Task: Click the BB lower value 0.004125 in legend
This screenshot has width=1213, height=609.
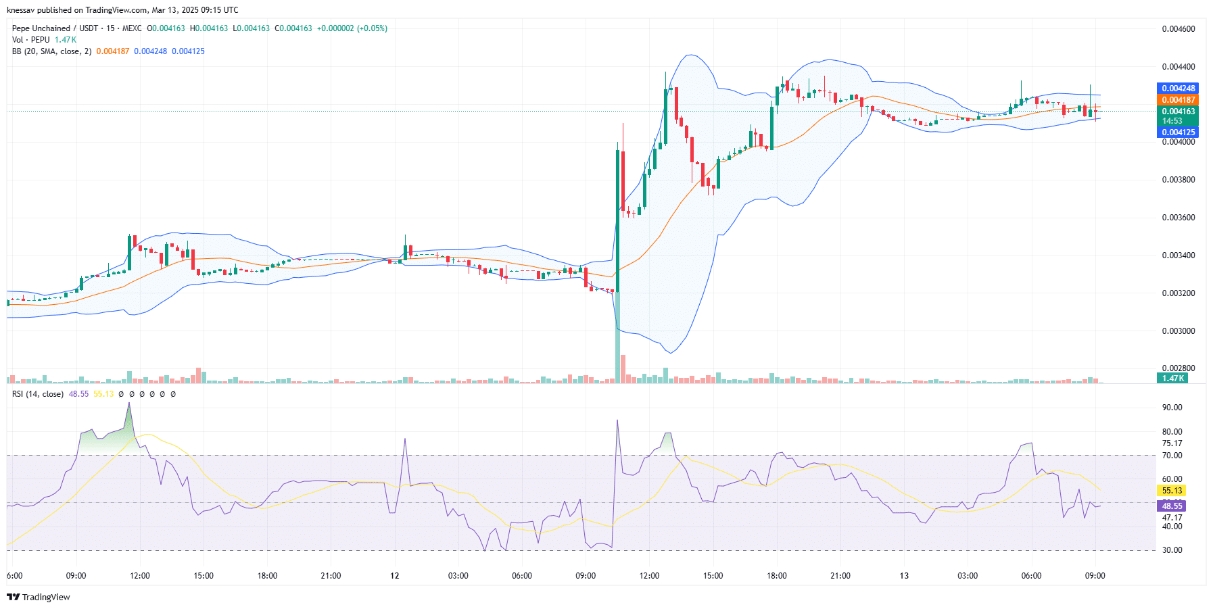Action: [188, 51]
